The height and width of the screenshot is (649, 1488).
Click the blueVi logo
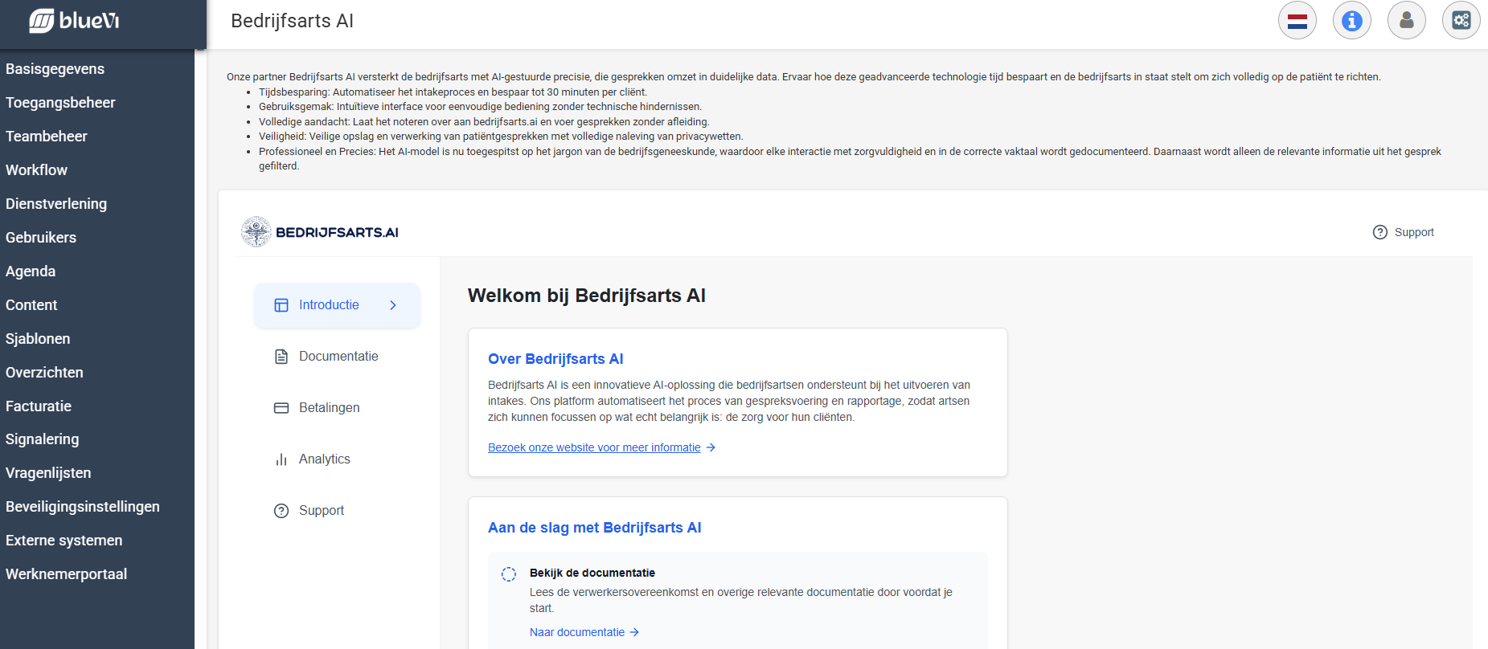click(x=74, y=21)
